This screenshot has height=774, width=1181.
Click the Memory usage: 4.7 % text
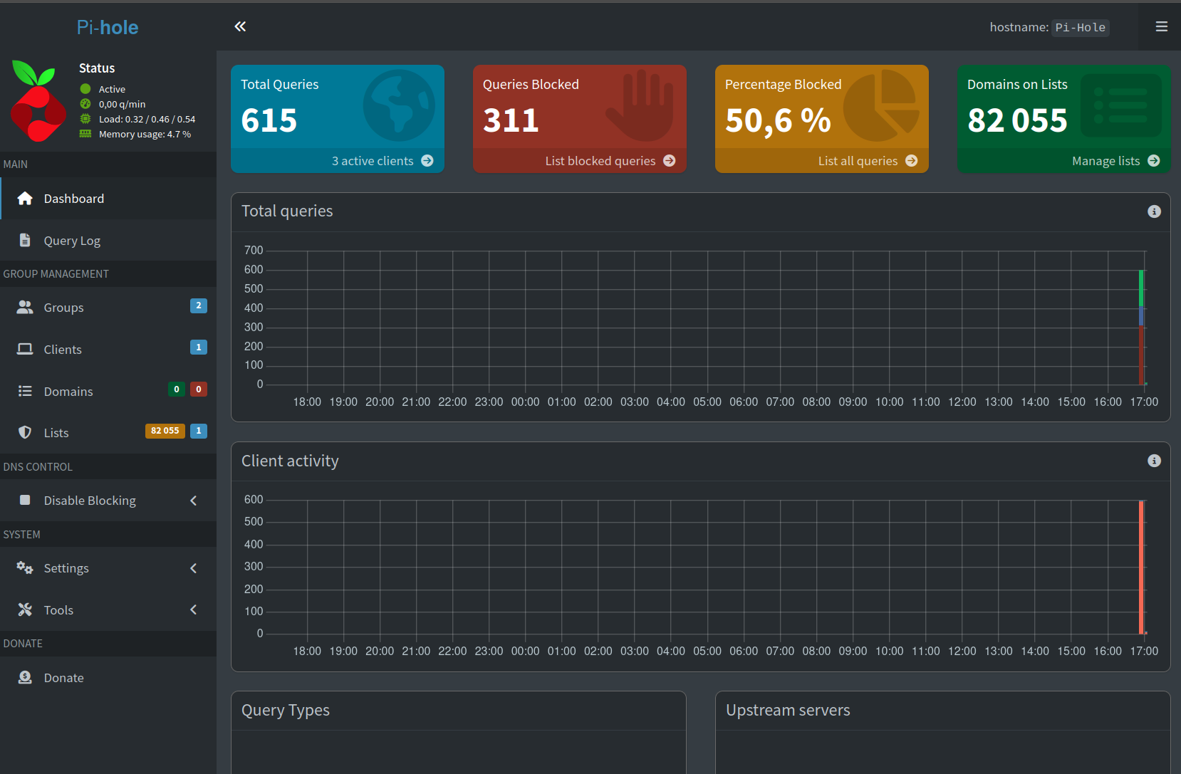point(145,134)
